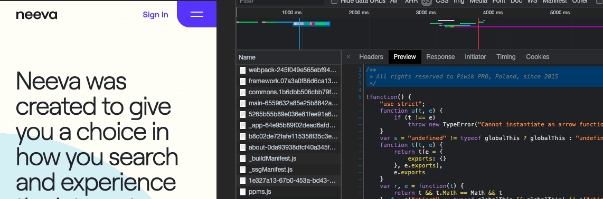Switch to the Headers tab

pyautogui.click(x=371, y=57)
